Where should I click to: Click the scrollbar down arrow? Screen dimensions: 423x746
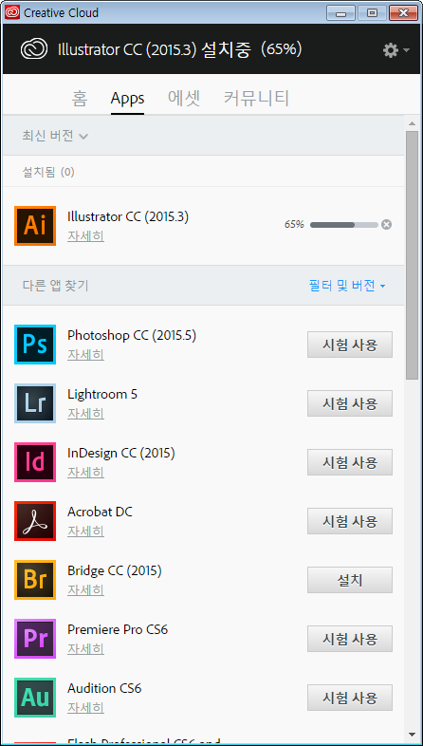(412, 734)
